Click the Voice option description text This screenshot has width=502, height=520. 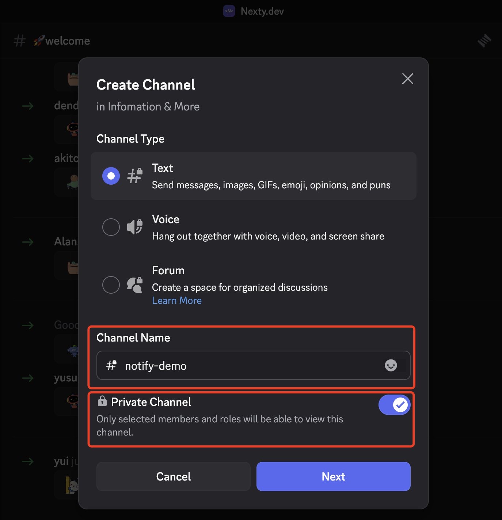(268, 236)
